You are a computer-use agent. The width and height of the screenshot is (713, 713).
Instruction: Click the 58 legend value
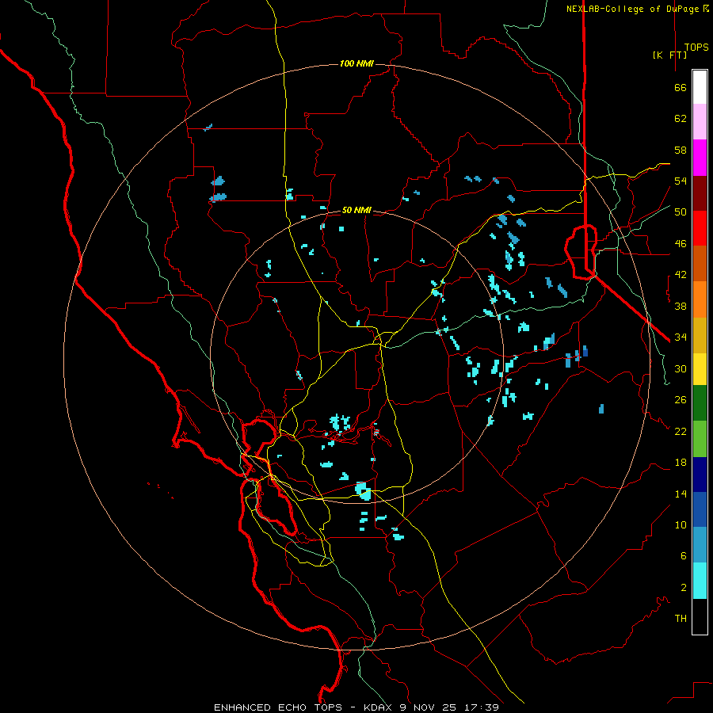pyautogui.click(x=681, y=150)
